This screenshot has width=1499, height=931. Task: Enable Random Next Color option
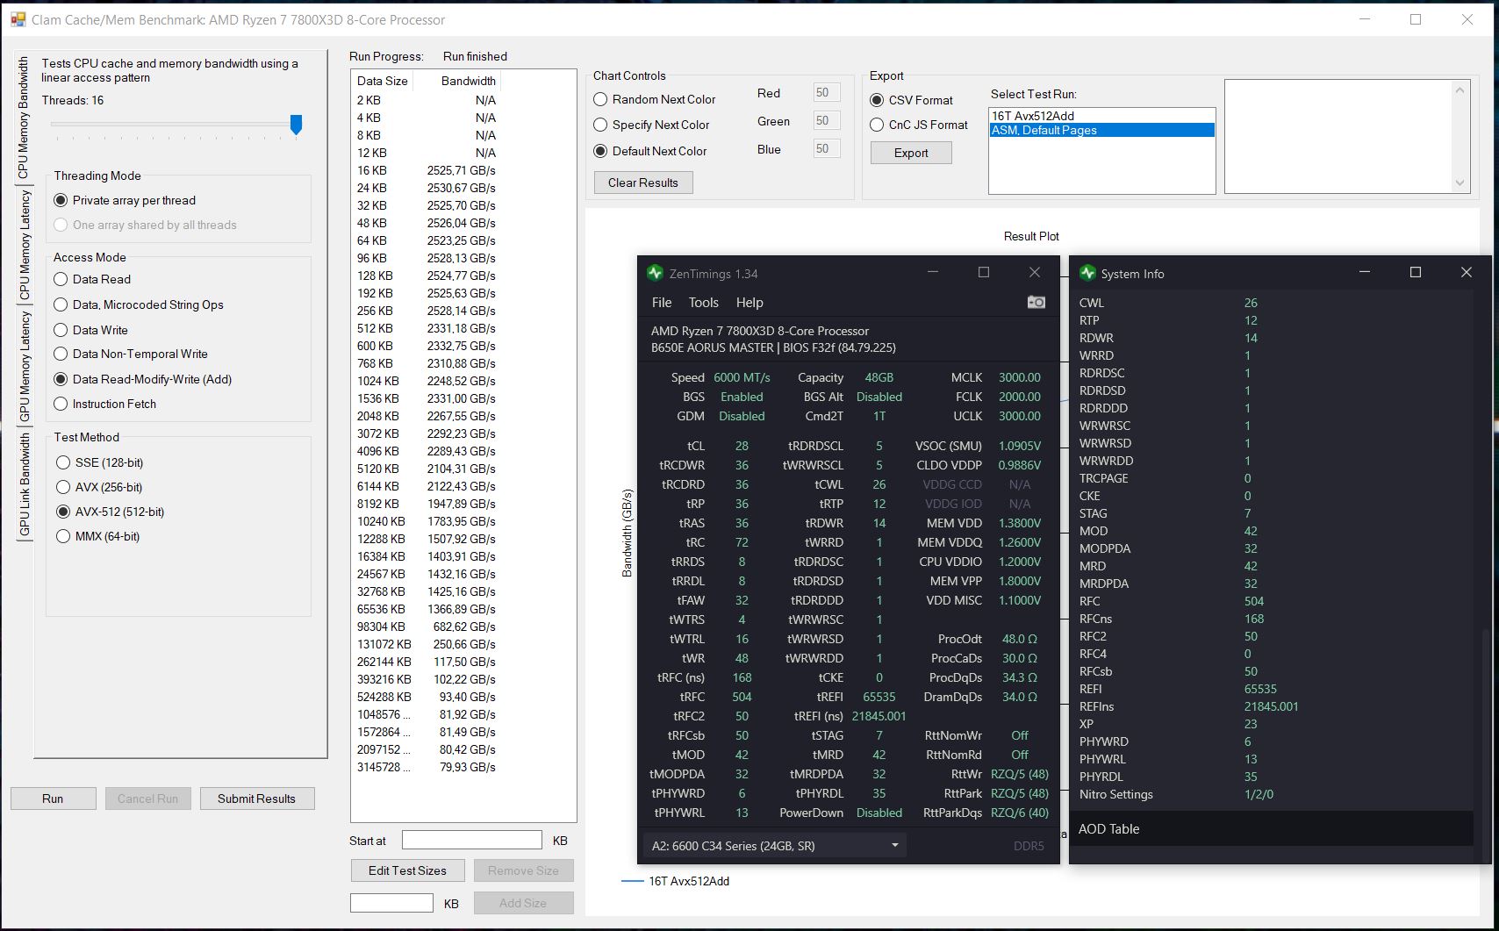pyautogui.click(x=655, y=99)
